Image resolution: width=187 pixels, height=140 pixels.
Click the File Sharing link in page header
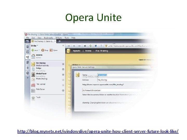click(x=102, y=51)
